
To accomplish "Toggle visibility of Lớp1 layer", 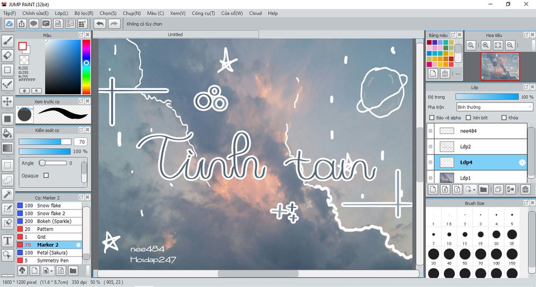I will (x=431, y=178).
